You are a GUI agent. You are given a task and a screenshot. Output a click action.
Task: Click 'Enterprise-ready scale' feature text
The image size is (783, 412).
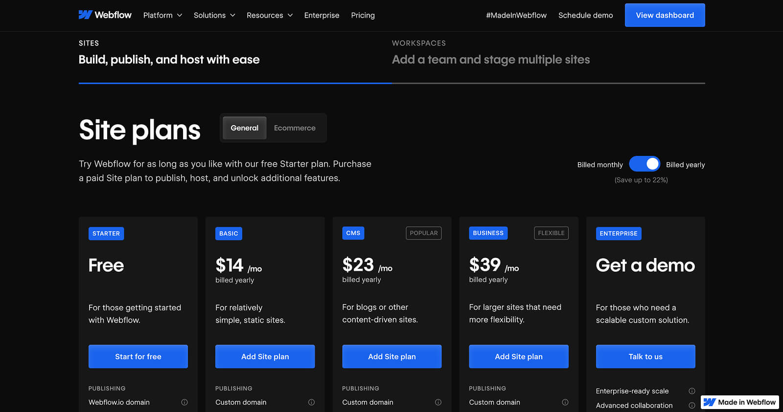click(x=632, y=391)
